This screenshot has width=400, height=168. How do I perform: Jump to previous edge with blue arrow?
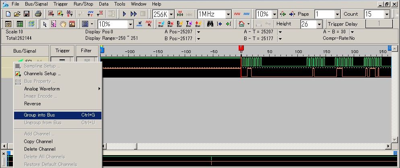(219, 24)
